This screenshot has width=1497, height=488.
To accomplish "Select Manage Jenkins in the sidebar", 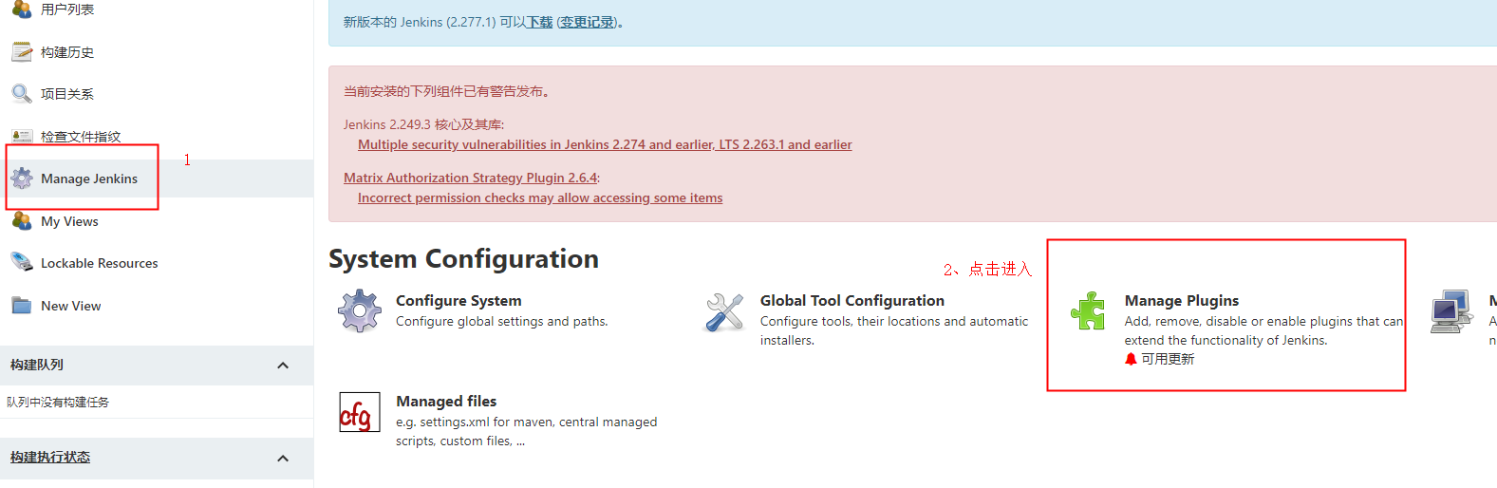I will pyautogui.click(x=89, y=178).
